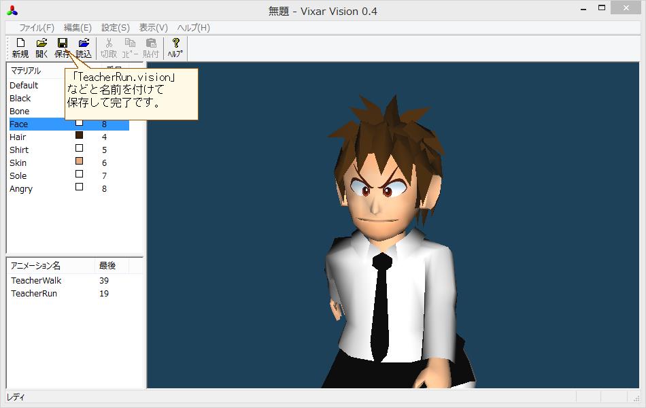Toggle the checkbox beside the Angry material
Screen dimensions: 646x408
[x=79, y=188]
